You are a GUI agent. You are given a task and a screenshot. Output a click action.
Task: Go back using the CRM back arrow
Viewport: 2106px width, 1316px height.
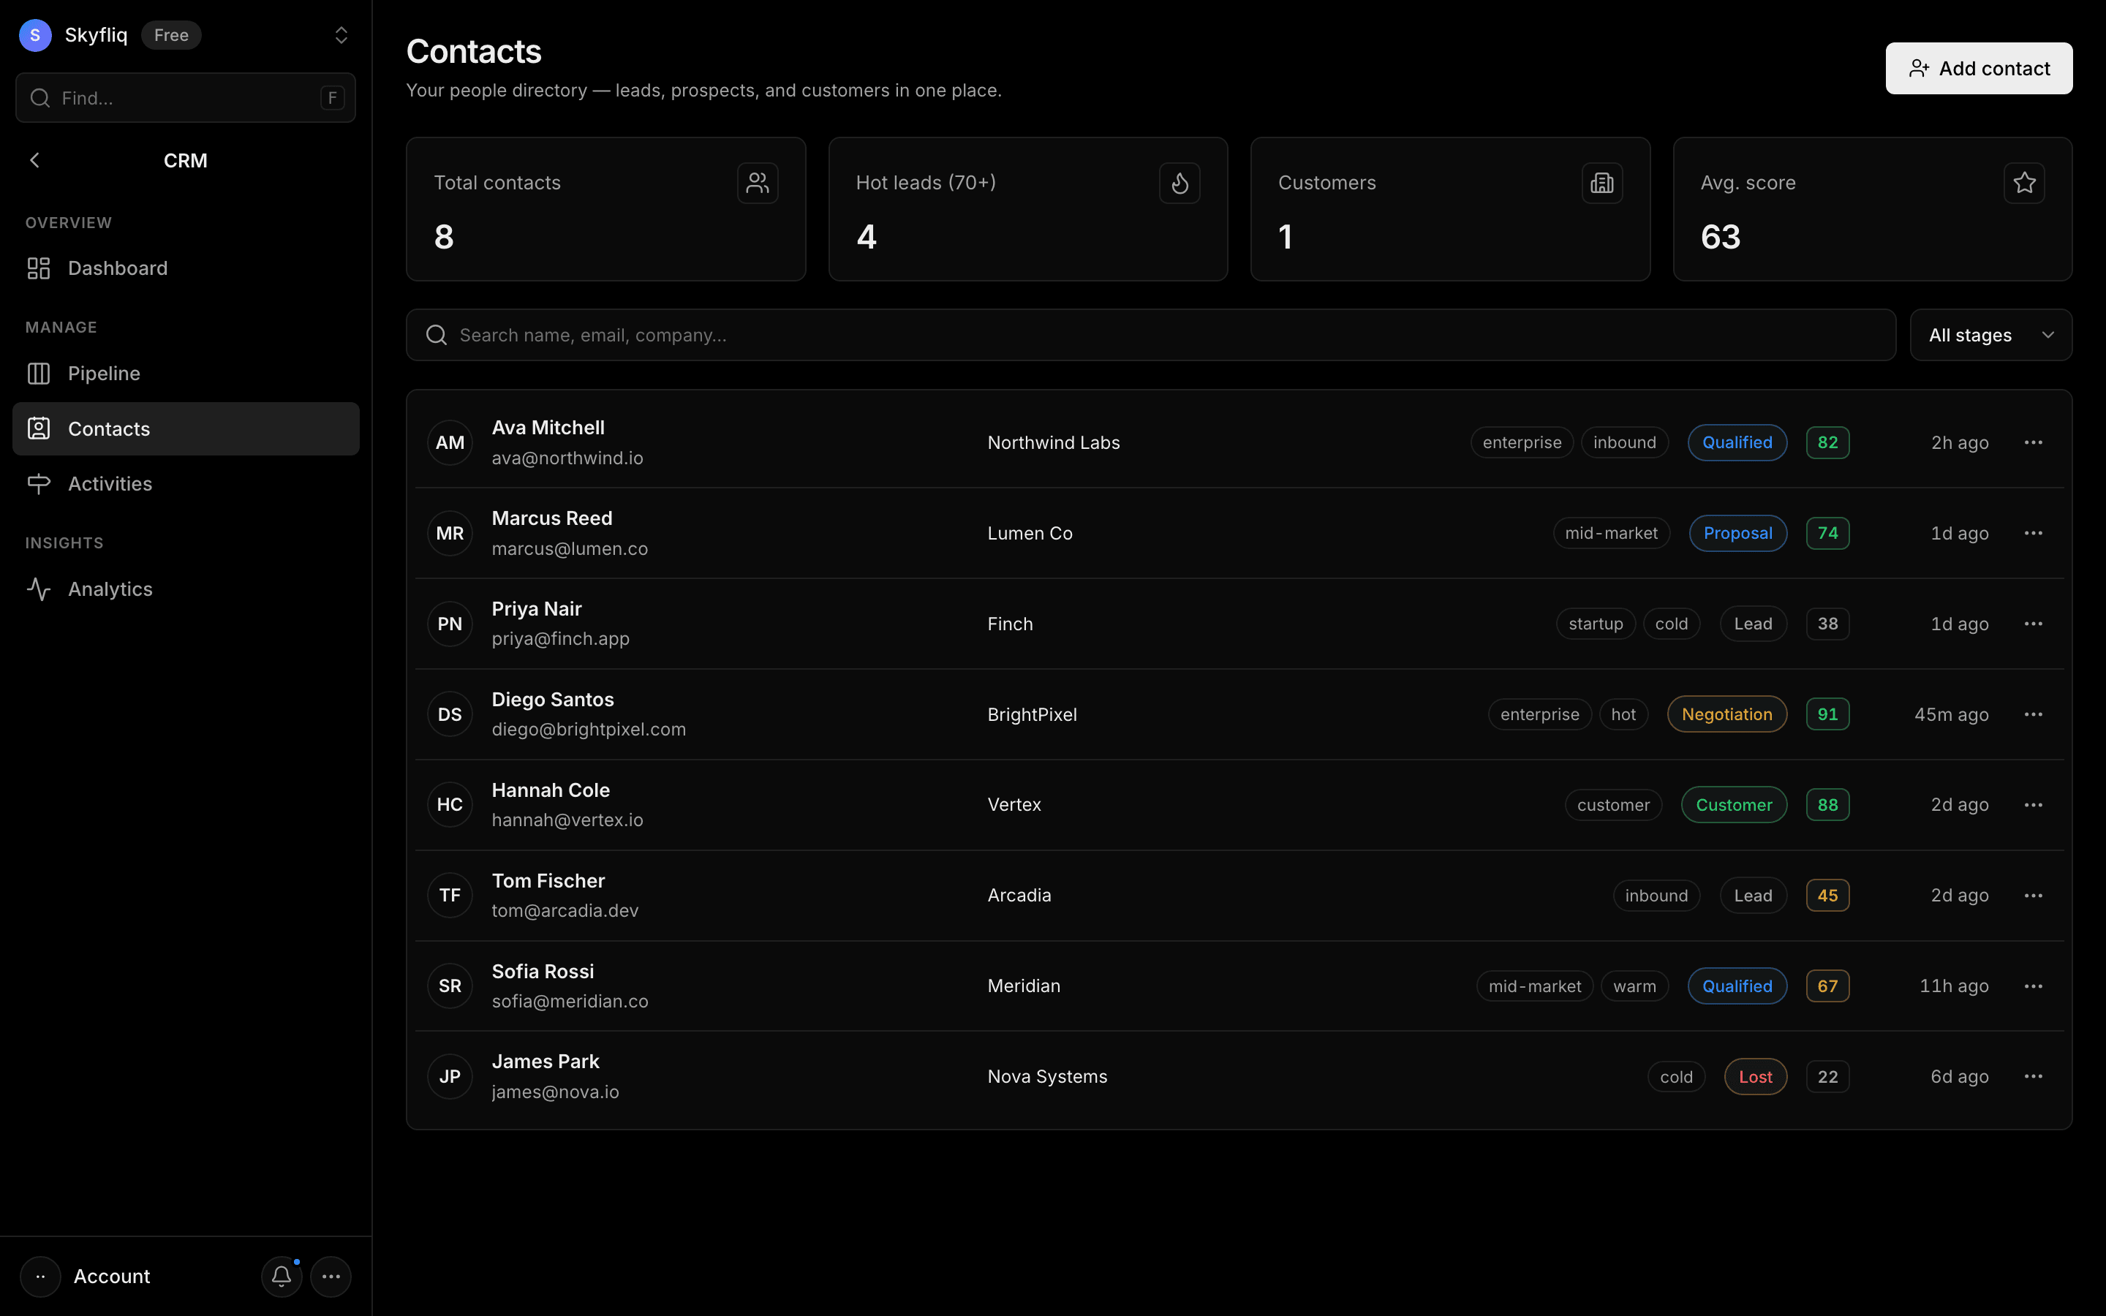35,160
